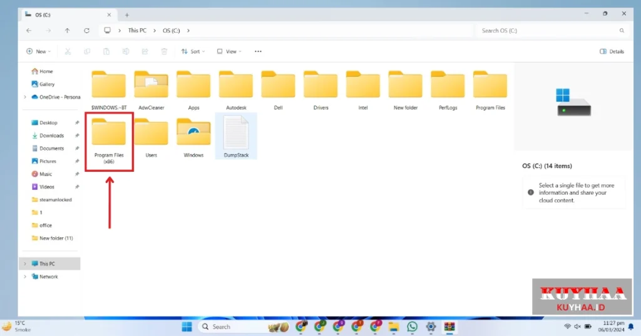Open the AdwCleaner folder

click(x=151, y=89)
